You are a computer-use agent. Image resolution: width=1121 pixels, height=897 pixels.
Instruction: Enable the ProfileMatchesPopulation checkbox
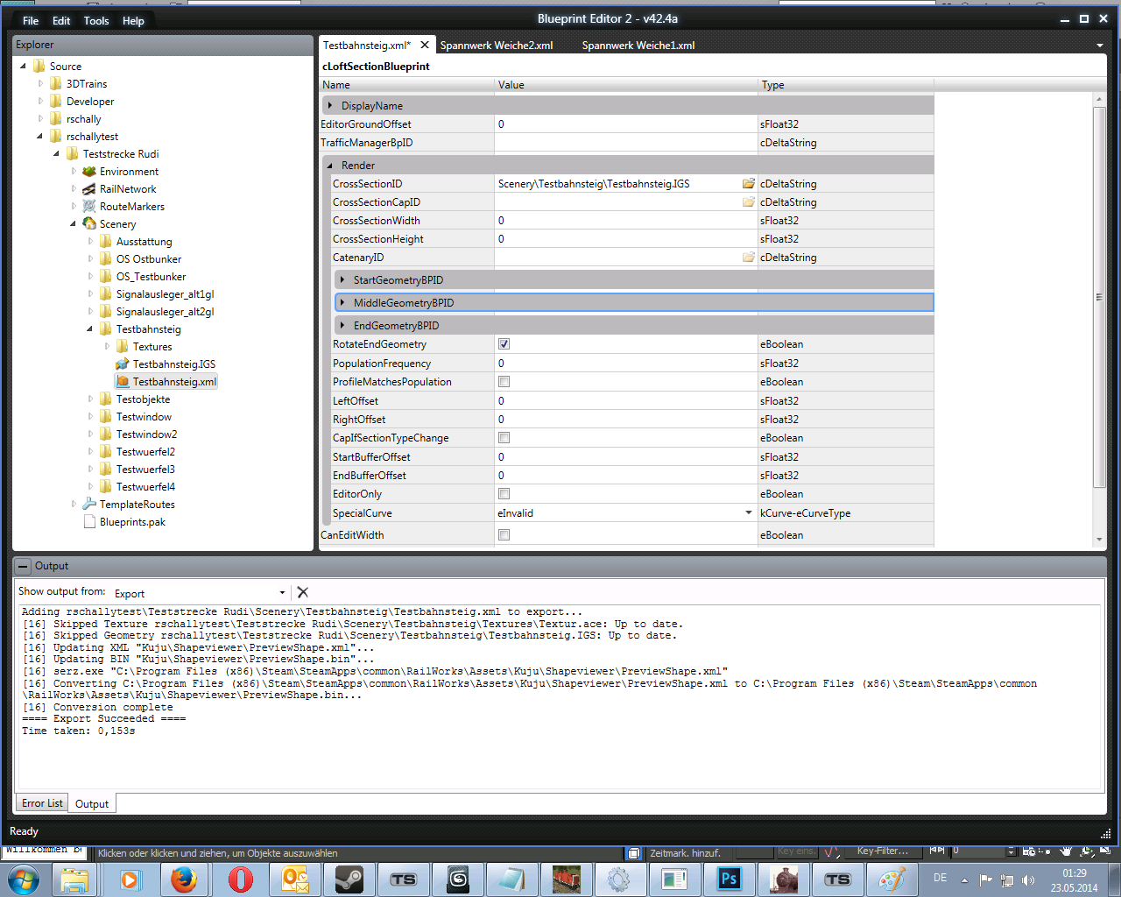[504, 382]
